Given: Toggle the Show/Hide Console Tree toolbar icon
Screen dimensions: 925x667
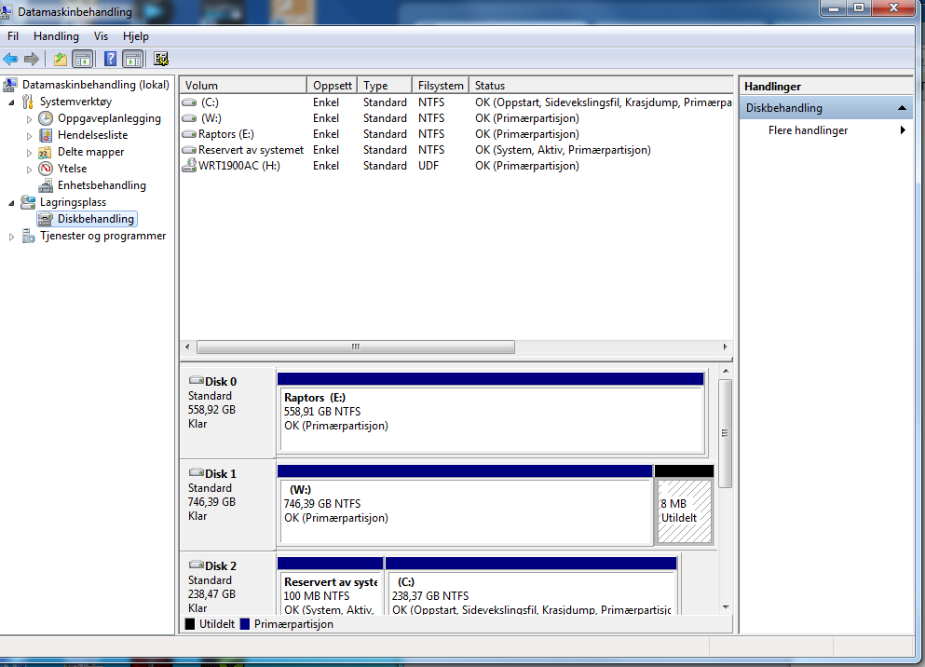Looking at the screenshot, I should [x=83, y=59].
